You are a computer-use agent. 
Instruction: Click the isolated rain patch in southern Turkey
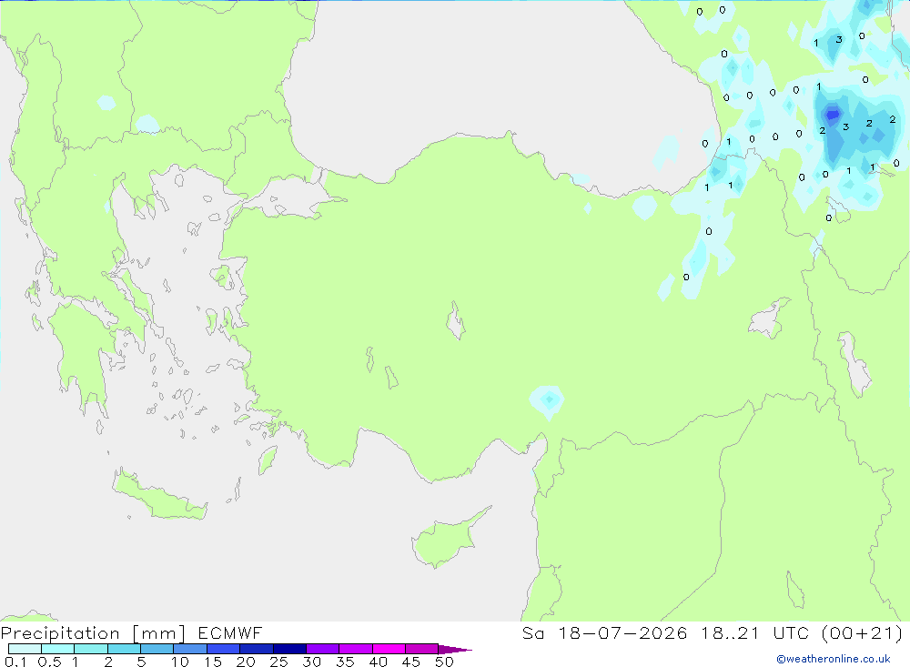[547, 401]
